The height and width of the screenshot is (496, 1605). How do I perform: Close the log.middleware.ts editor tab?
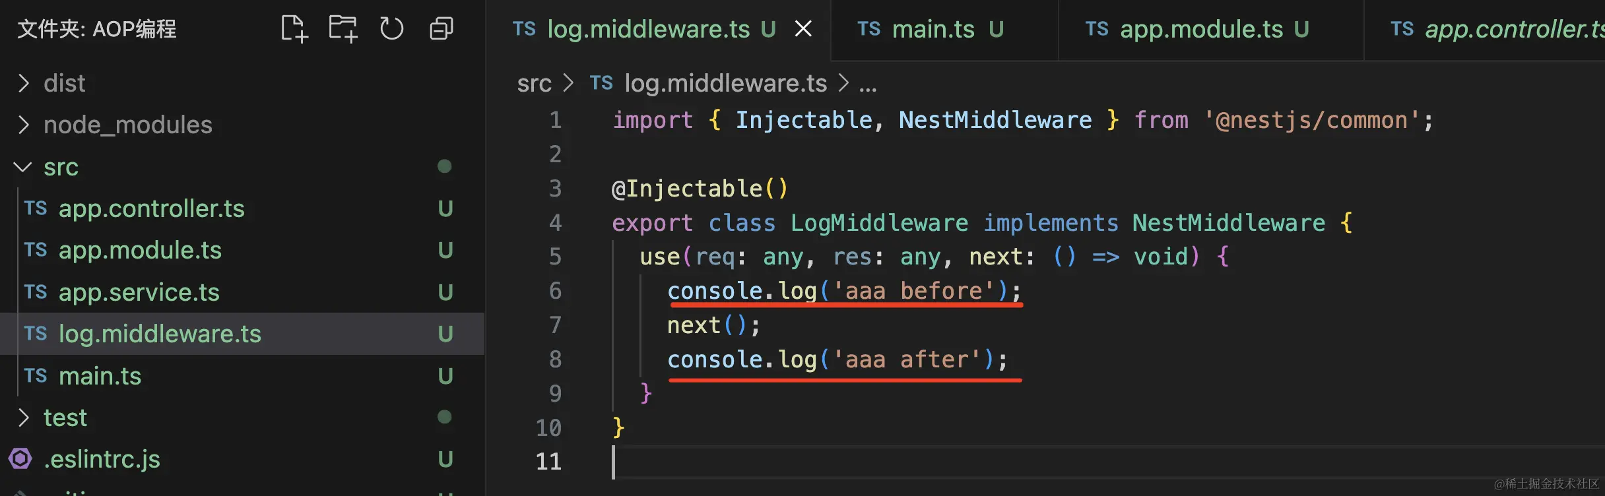(x=803, y=29)
